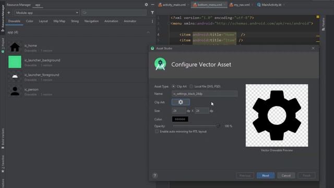334x188 pixels.
Task: Switch to the Drawable tab
Action: (14, 21)
